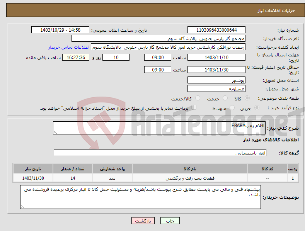
Task: Select the خدمت radio button
Action: (225, 98)
